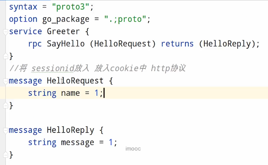Collapse the HelloRequest message fold marker
The width and height of the screenshot is (268, 165).
point(5,81)
